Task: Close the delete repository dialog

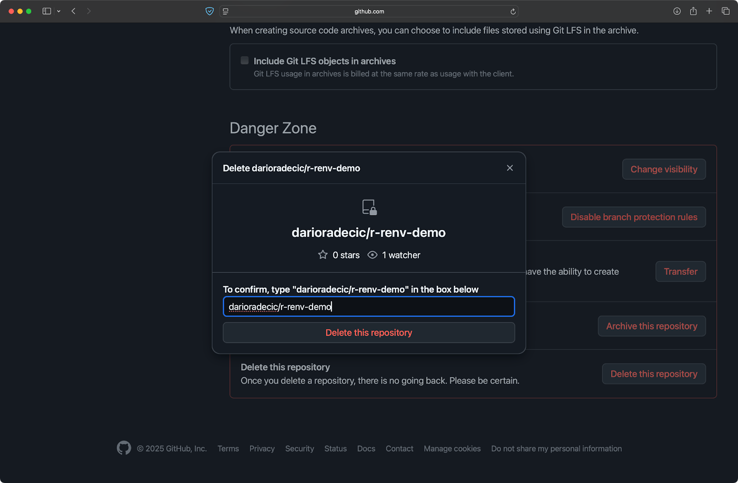Action: point(510,168)
